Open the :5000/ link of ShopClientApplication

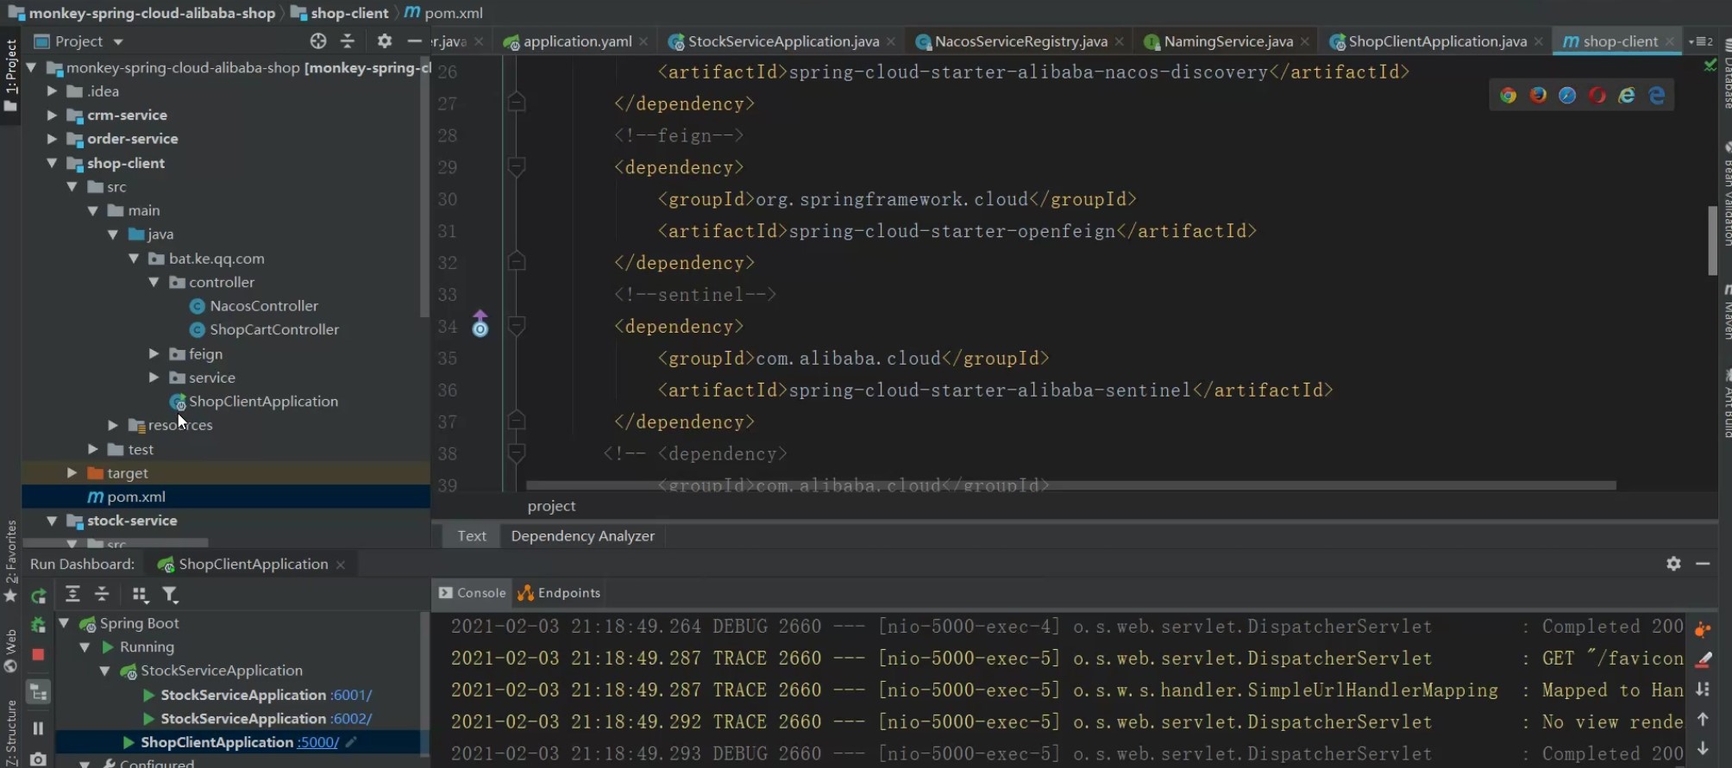pos(317,742)
